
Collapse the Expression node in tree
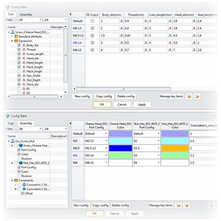click(12, 41)
